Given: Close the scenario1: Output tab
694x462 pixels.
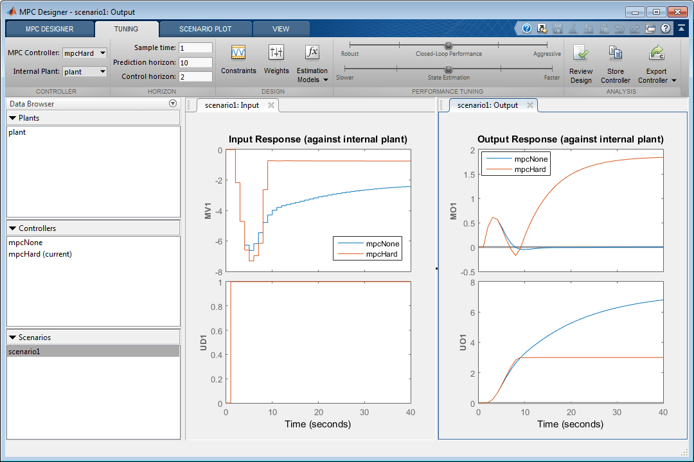Looking at the screenshot, I should pos(529,105).
